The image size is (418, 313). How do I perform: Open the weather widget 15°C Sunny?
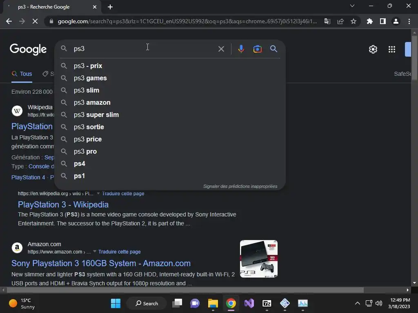[x=22, y=303]
